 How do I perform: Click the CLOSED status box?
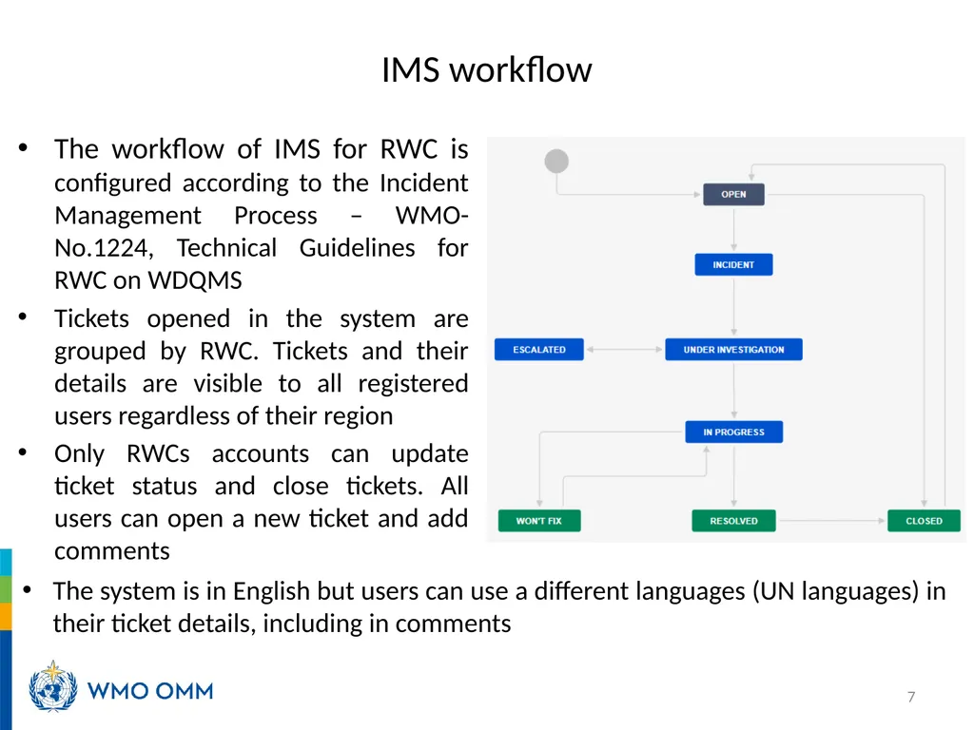924,521
